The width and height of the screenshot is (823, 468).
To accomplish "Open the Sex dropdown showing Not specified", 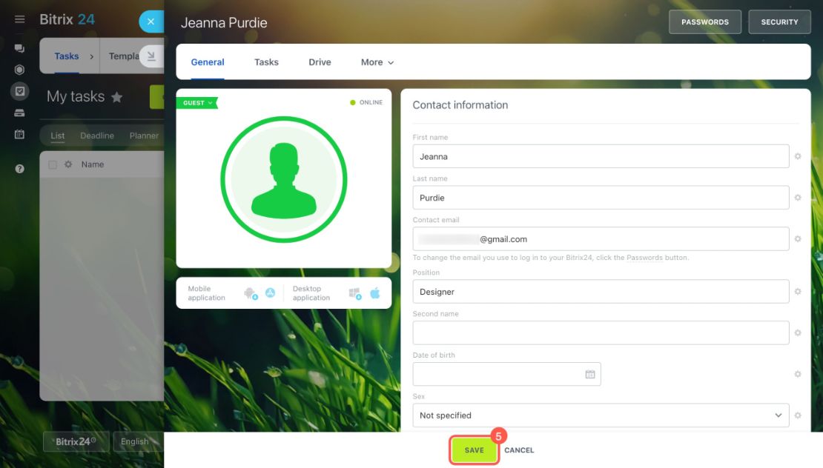I will (x=601, y=415).
